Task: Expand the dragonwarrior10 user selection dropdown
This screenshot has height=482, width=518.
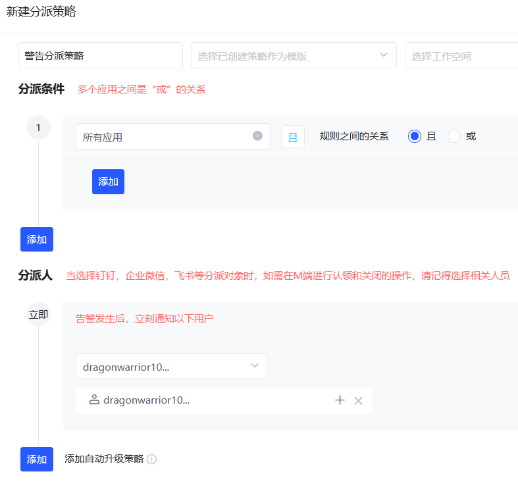Action: [x=171, y=366]
